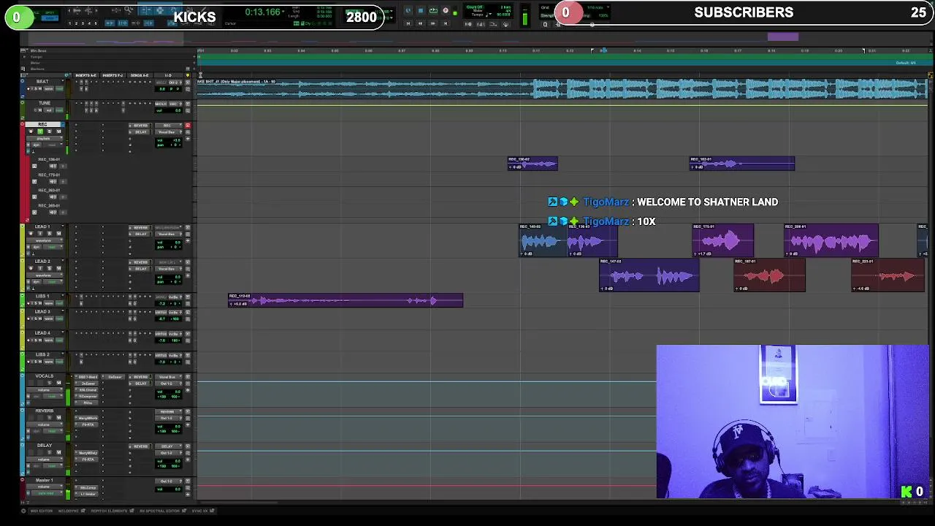Open REC track Vocal Bus output selector
Screen dimensions: 935x526
click(x=168, y=132)
